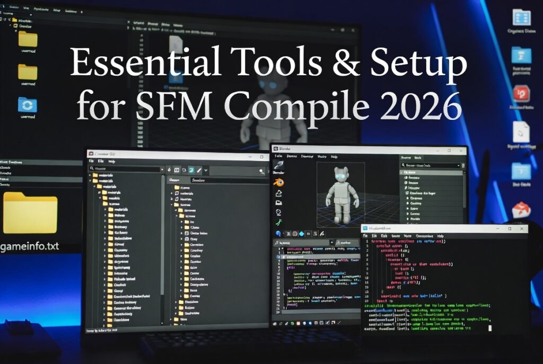Screen dimensions: 543x364
Task: Open the file browser search field dropdown arrow
Action: tap(161, 169)
